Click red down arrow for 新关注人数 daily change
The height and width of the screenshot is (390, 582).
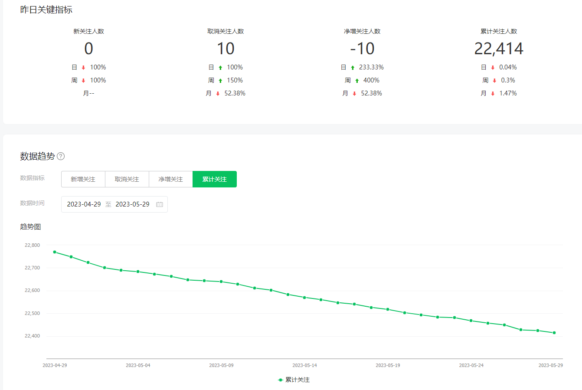84,68
